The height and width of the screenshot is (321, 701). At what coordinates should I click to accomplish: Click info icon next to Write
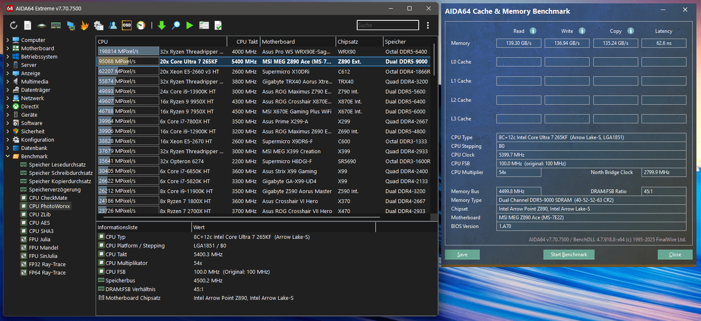coord(582,31)
